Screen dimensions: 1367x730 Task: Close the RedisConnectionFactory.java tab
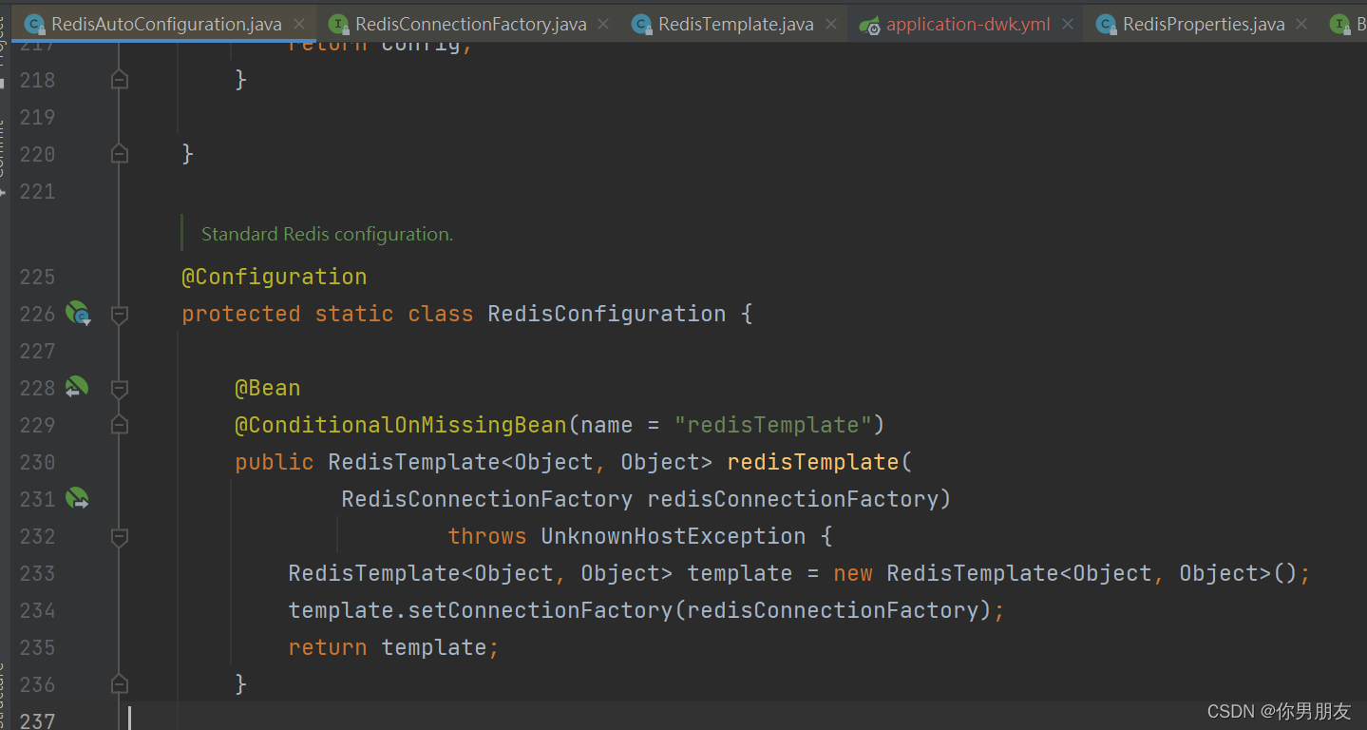pos(603,24)
